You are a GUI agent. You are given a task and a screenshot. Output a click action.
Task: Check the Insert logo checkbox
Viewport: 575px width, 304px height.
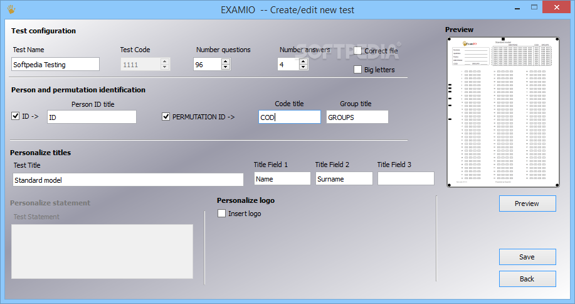221,214
